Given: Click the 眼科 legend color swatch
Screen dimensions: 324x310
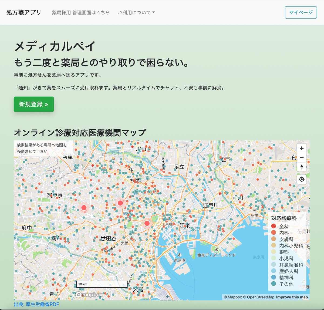Looking at the screenshot, I should click(x=274, y=252).
